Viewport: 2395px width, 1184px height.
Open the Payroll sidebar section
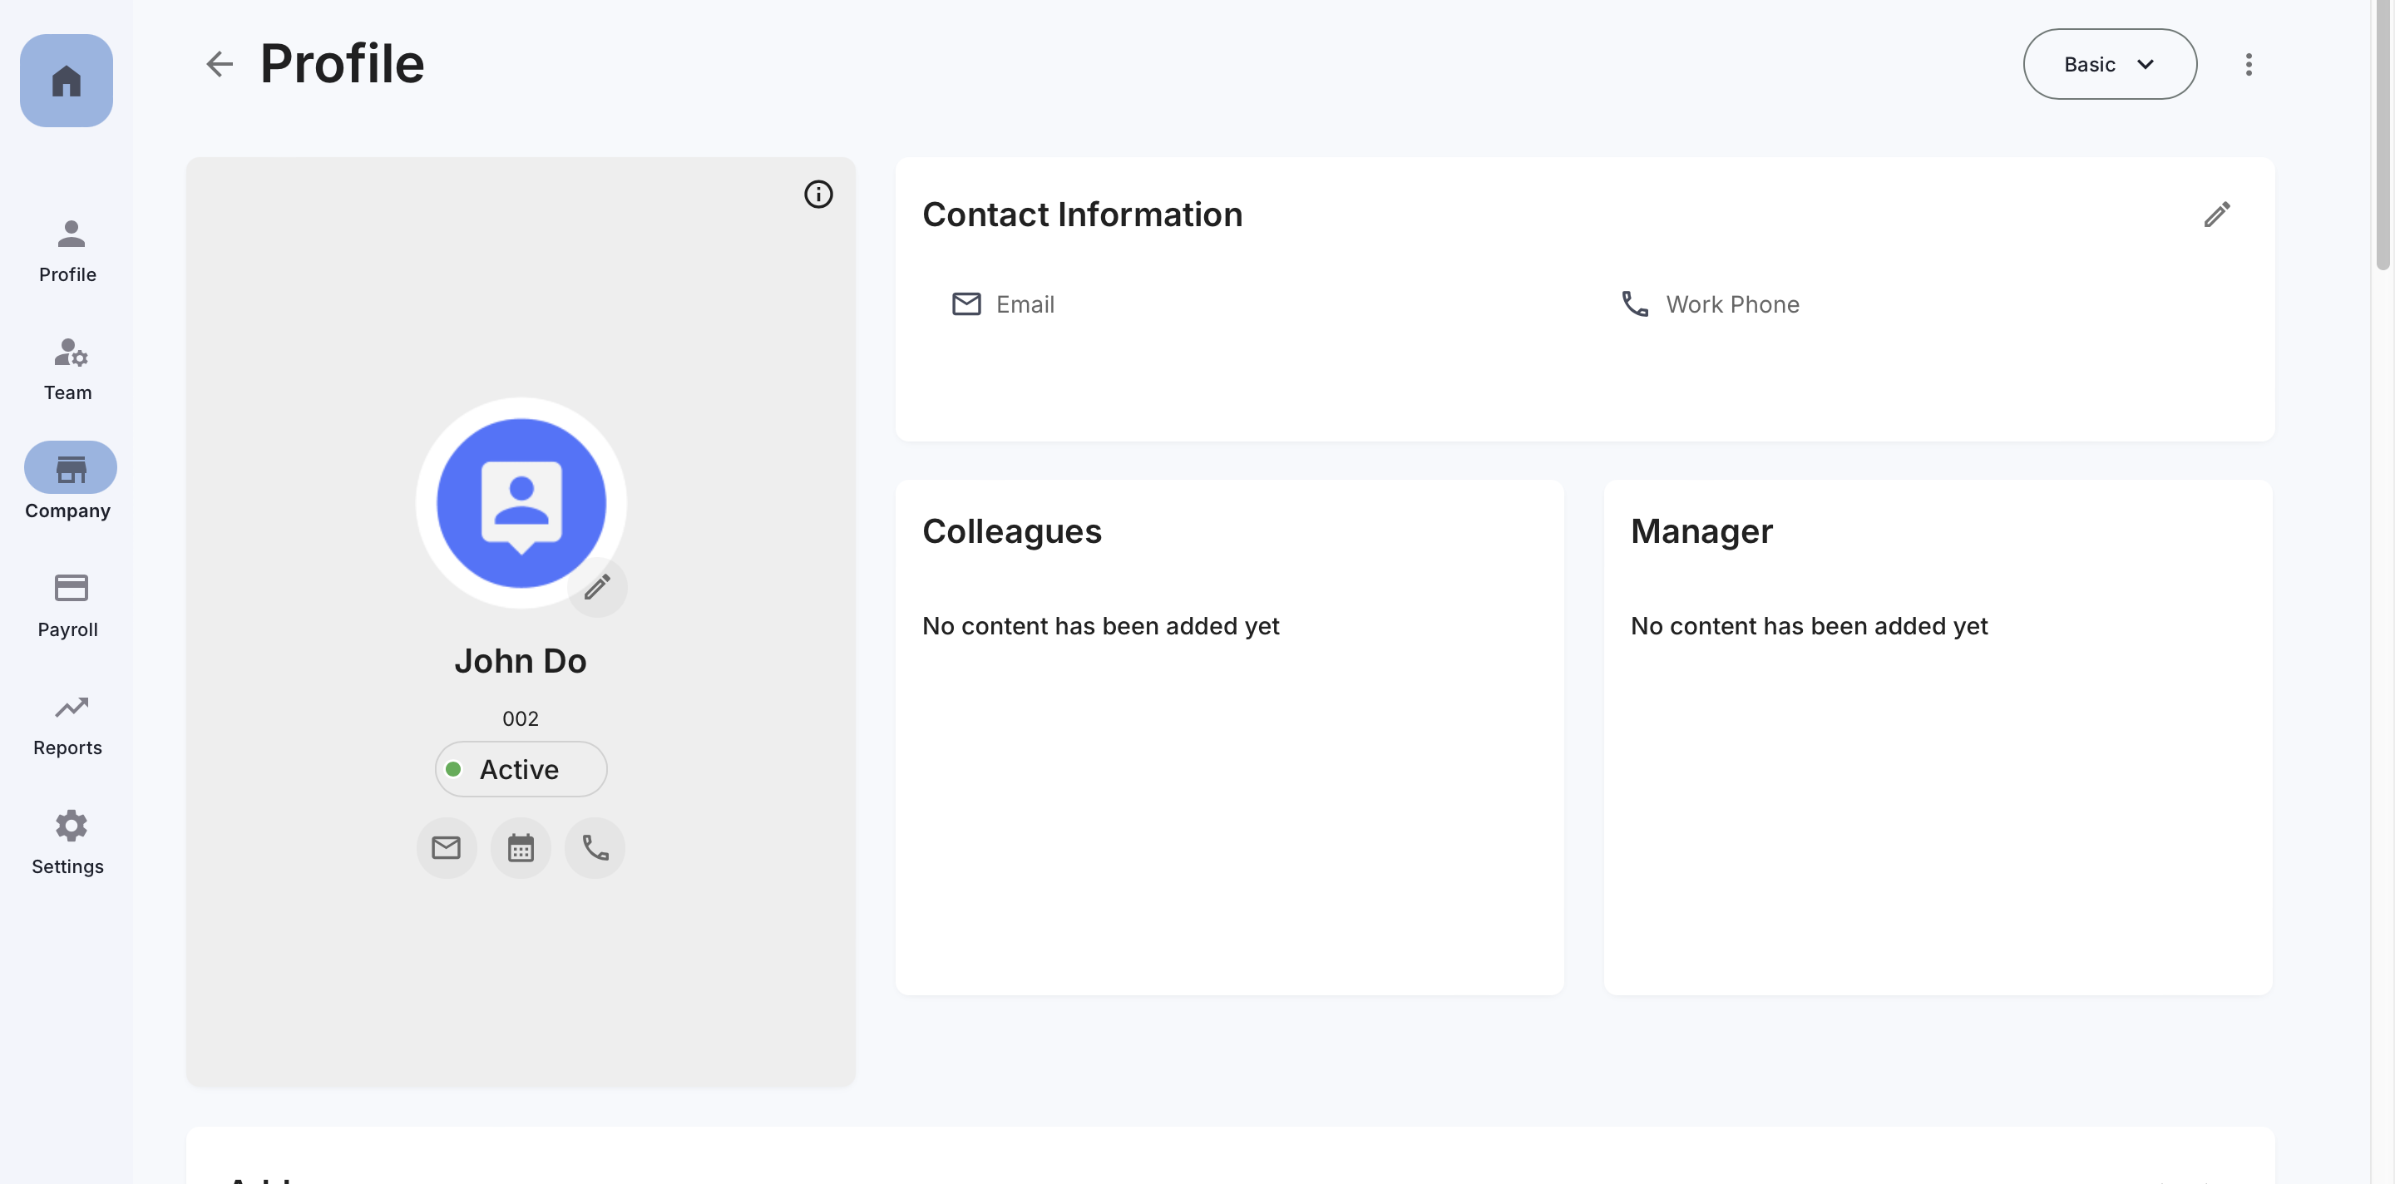pyautogui.click(x=68, y=606)
